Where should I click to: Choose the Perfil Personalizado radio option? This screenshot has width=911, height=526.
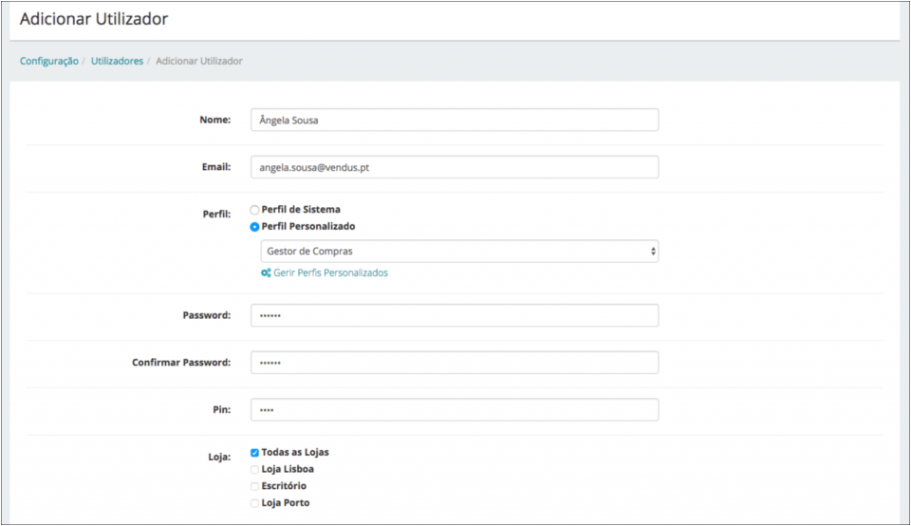254,227
